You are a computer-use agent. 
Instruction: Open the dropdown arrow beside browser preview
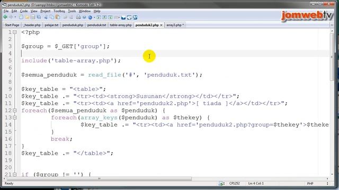(94, 17)
